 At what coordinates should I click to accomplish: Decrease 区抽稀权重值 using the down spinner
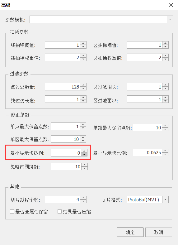[165, 59]
